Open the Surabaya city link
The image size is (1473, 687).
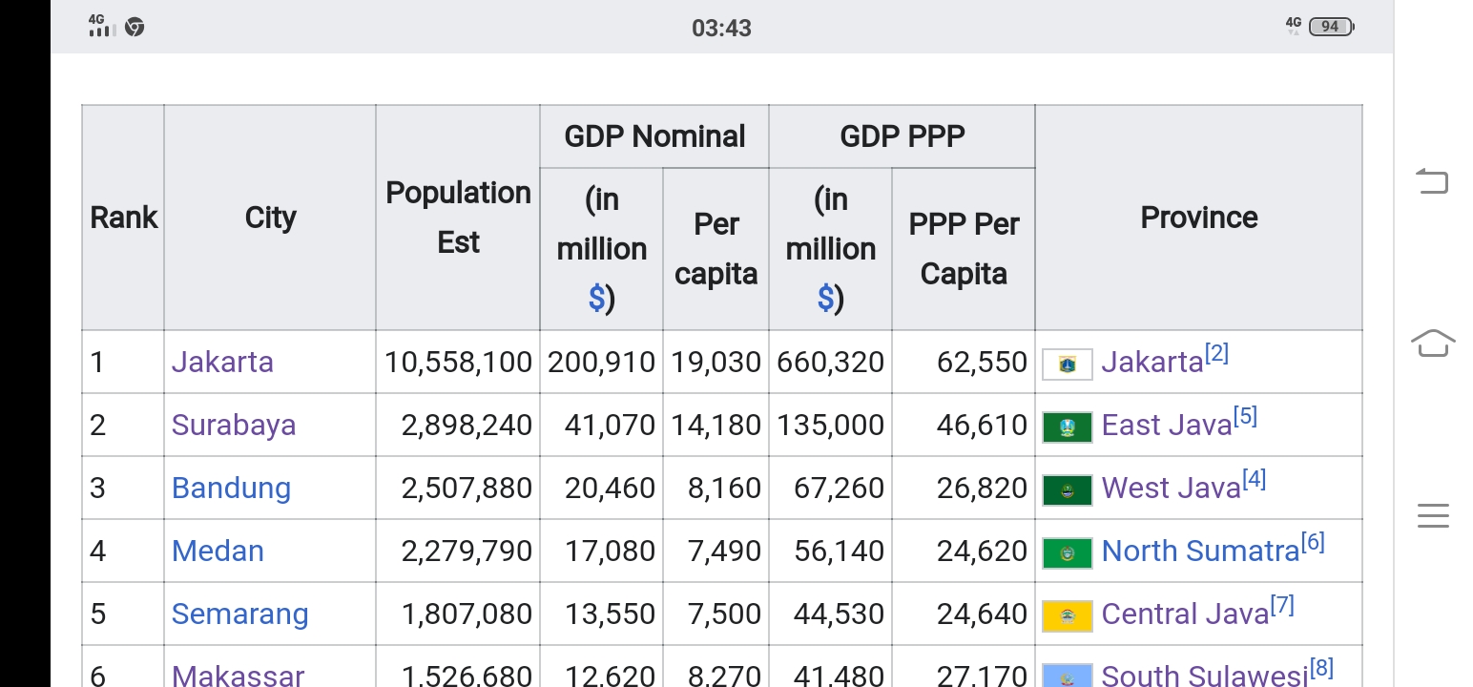pyautogui.click(x=234, y=425)
